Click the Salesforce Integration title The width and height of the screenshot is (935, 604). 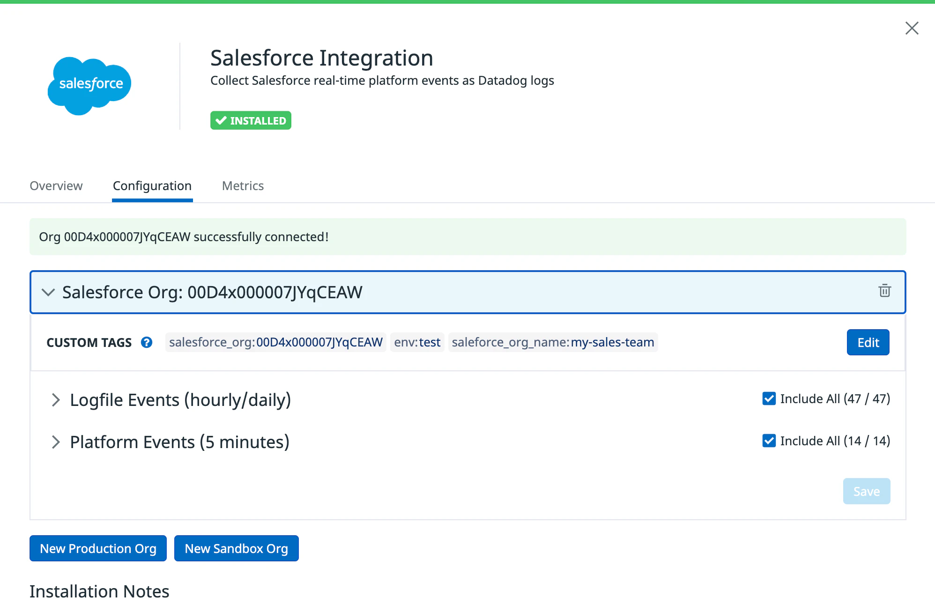point(322,58)
